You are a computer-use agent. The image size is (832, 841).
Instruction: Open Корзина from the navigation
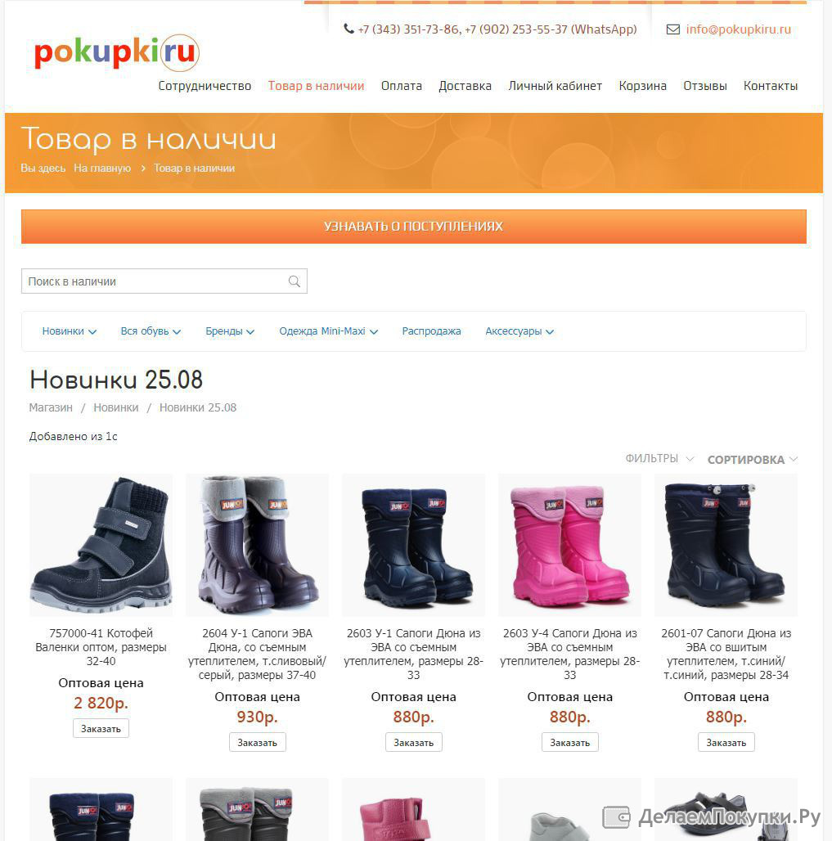(642, 86)
